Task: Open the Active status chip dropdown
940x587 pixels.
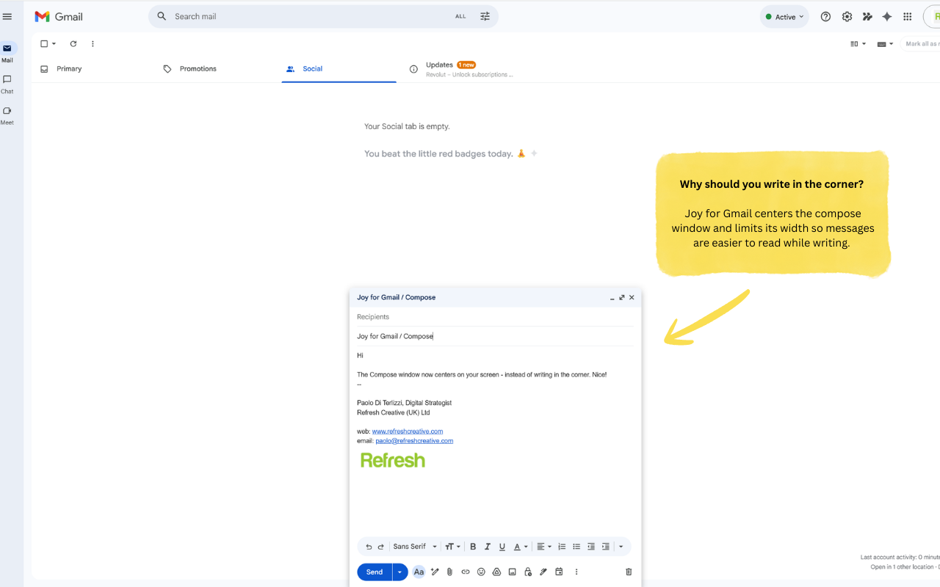Action: pyautogui.click(x=784, y=16)
